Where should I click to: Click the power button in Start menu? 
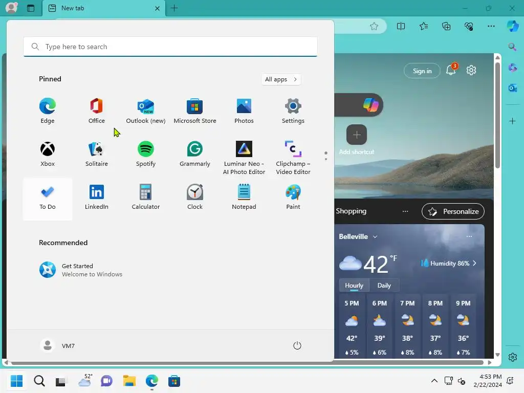[297, 345]
